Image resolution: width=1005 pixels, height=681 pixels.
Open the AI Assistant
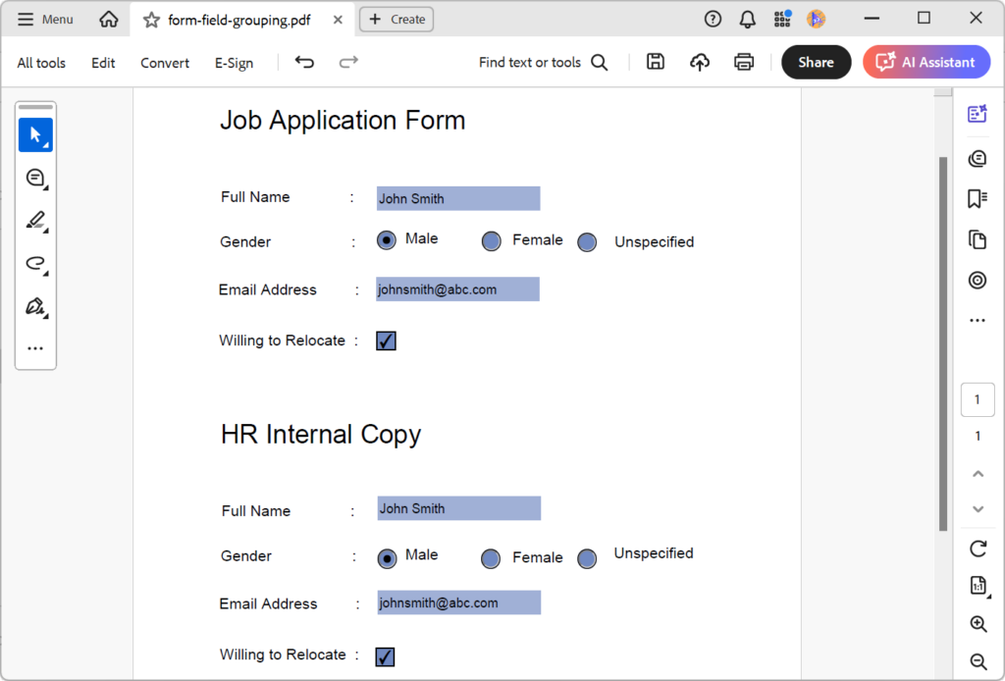[x=926, y=61]
